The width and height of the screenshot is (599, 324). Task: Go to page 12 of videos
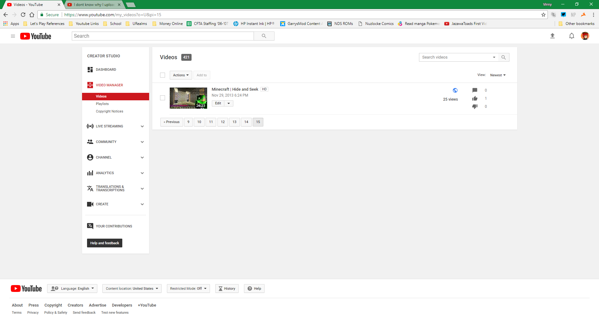(x=223, y=122)
